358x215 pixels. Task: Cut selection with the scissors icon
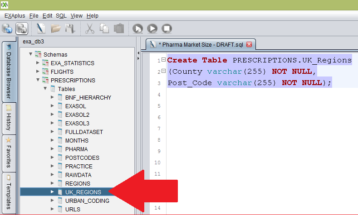coord(90,29)
